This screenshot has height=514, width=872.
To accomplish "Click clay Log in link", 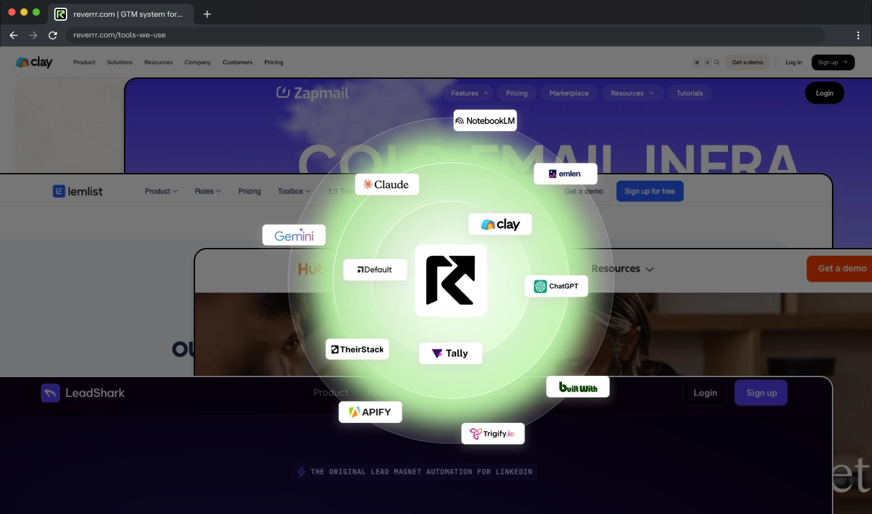I will tap(794, 63).
